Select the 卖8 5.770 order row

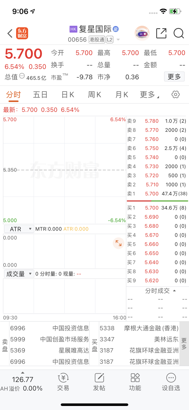click(x=157, y=130)
